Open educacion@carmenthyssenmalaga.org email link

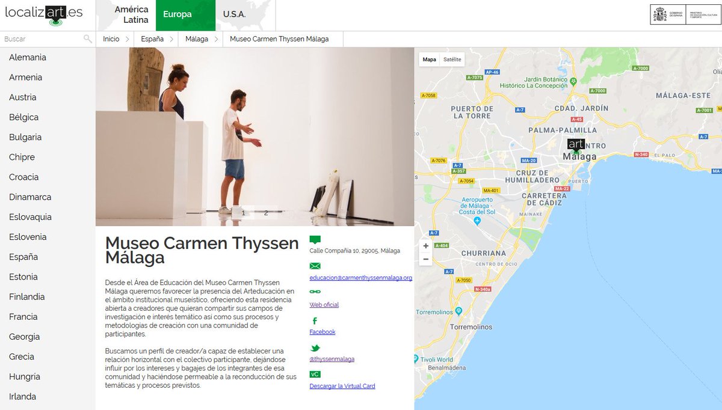point(360,278)
